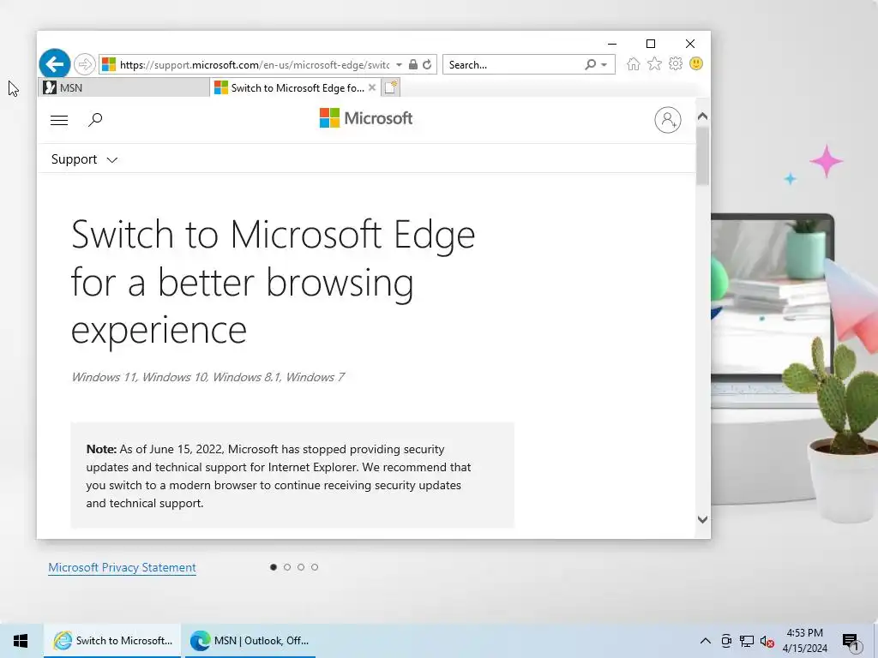The height and width of the screenshot is (658, 878).
Task: Click the Microsoft logo
Action: [365, 118]
